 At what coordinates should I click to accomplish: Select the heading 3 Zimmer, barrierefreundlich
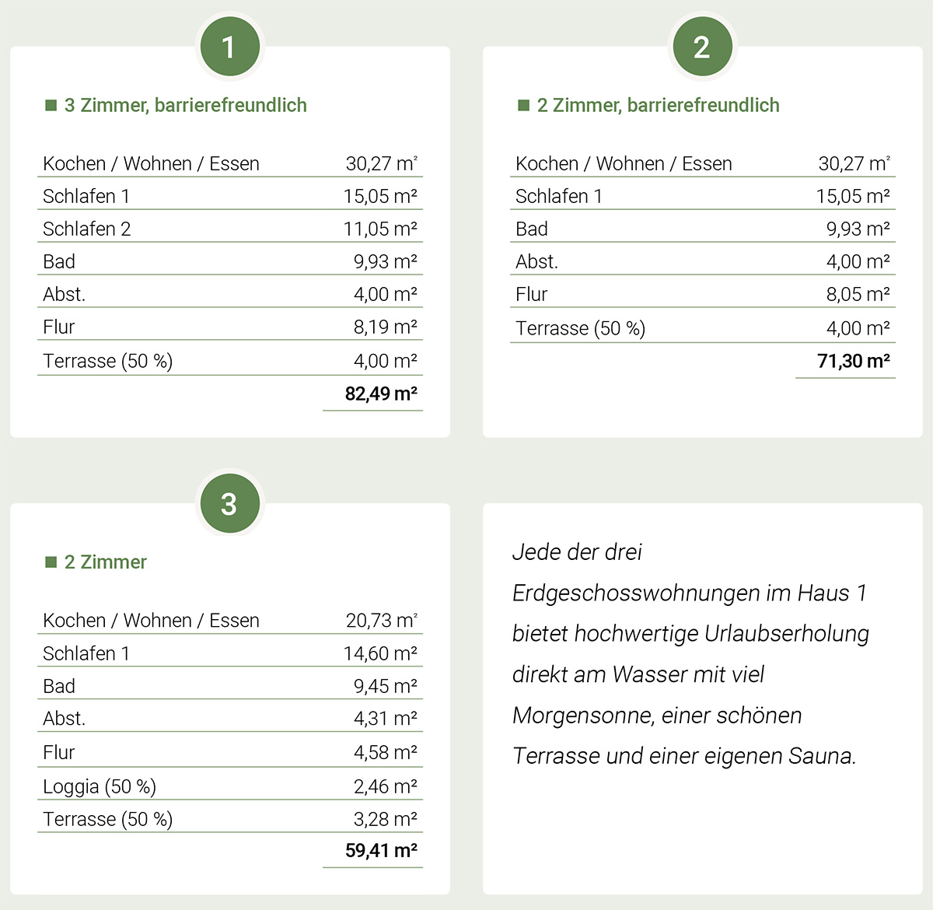[x=186, y=105]
